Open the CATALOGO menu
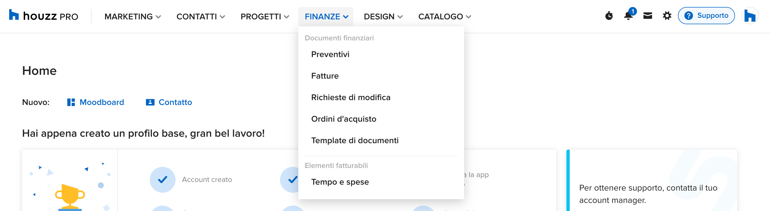The height and width of the screenshot is (211, 770). pos(444,16)
